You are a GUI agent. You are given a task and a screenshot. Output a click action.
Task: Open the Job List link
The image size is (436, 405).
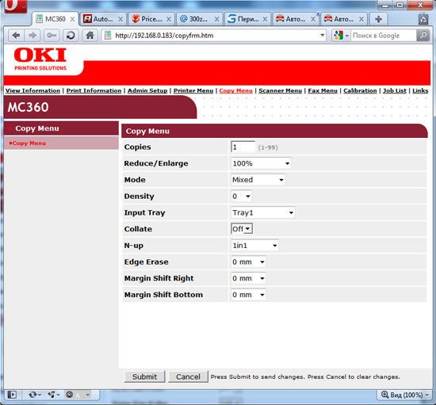click(x=394, y=90)
